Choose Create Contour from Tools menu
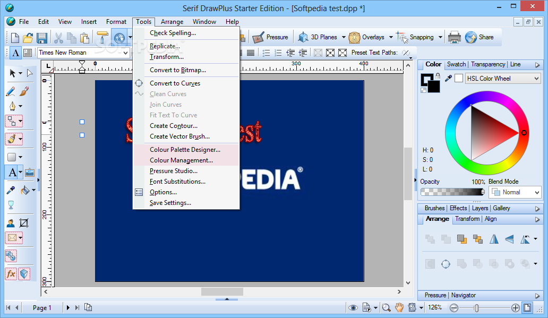 [186, 126]
